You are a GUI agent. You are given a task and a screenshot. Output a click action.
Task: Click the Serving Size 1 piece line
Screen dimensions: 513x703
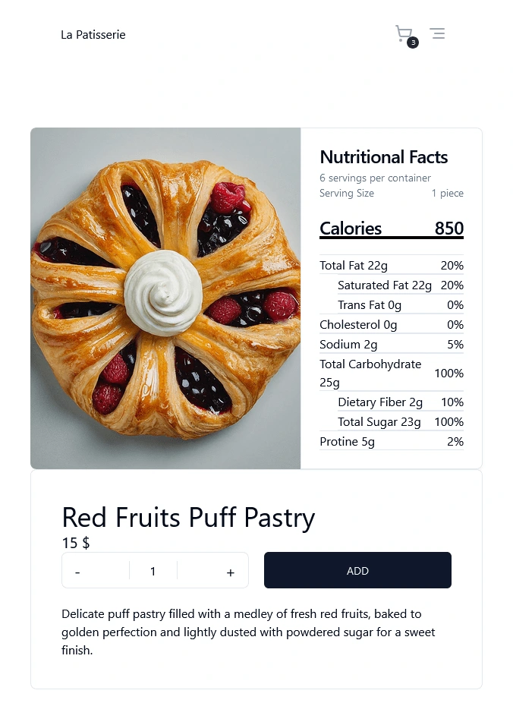point(391,194)
